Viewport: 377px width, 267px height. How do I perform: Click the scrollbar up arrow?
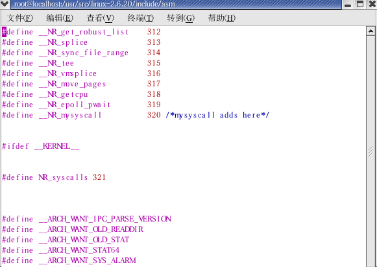[371, 31]
